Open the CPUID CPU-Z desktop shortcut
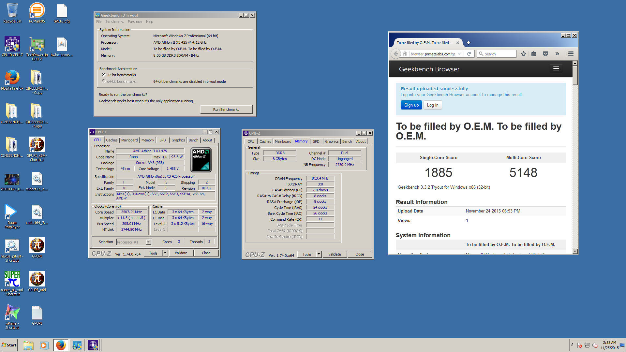Image resolution: width=626 pixels, height=352 pixels. [12, 46]
